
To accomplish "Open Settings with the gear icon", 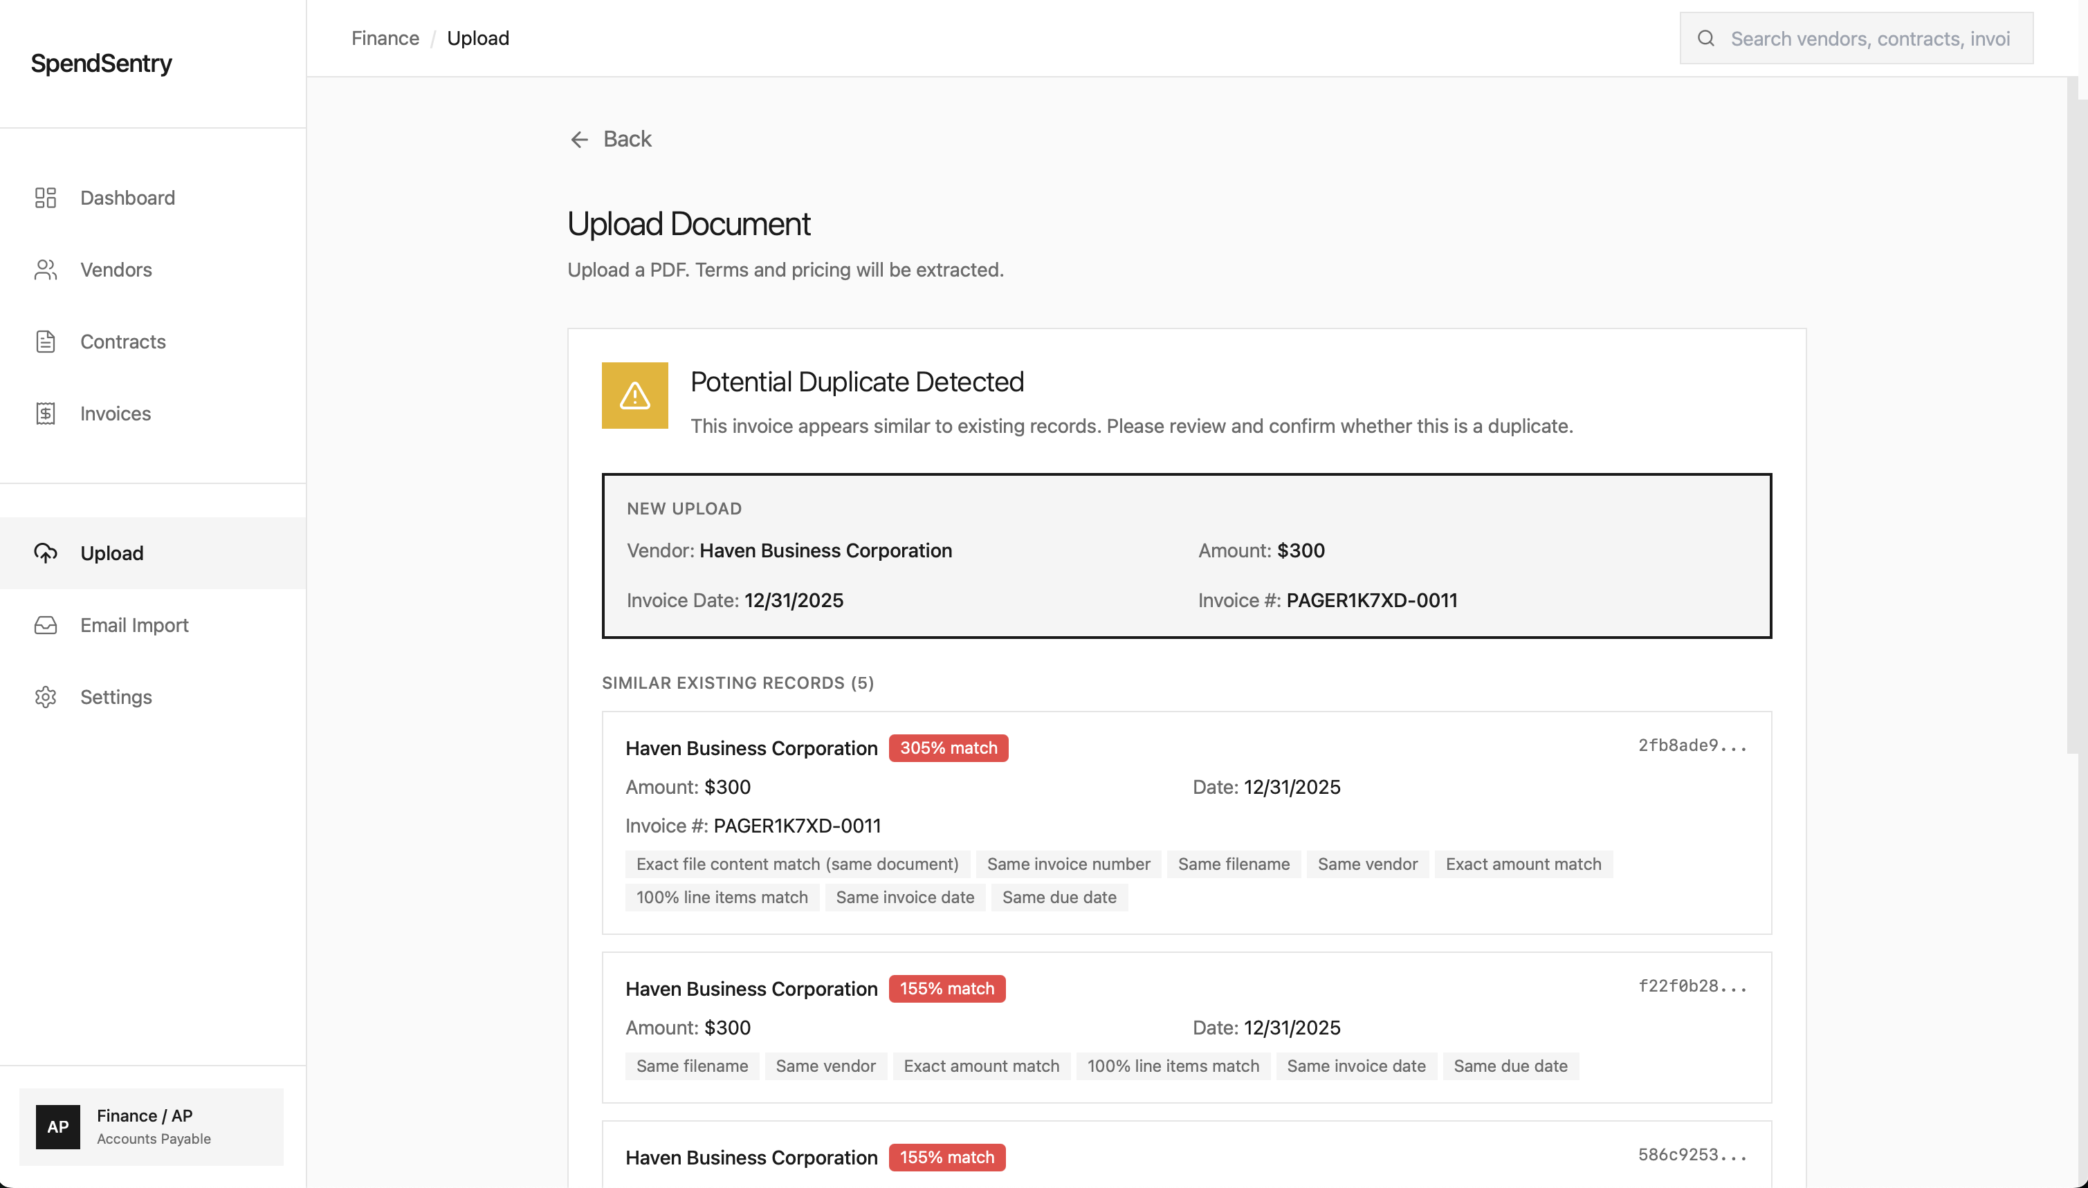I will click(x=45, y=697).
